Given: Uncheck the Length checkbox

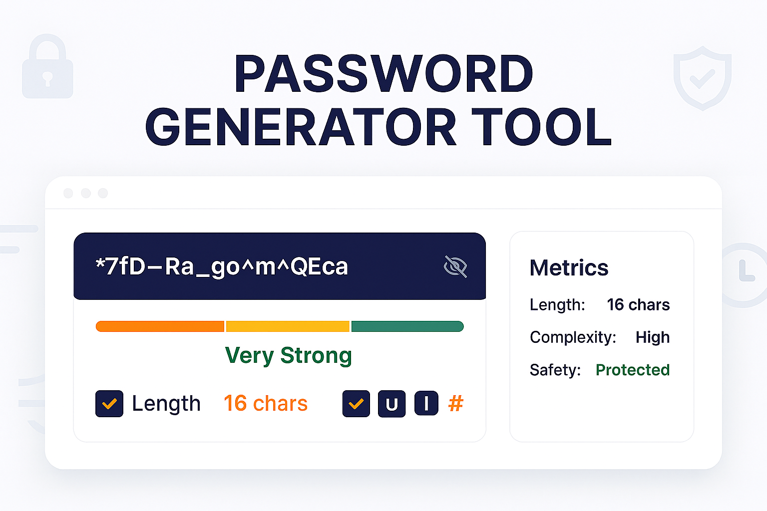Looking at the screenshot, I should 109,403.
